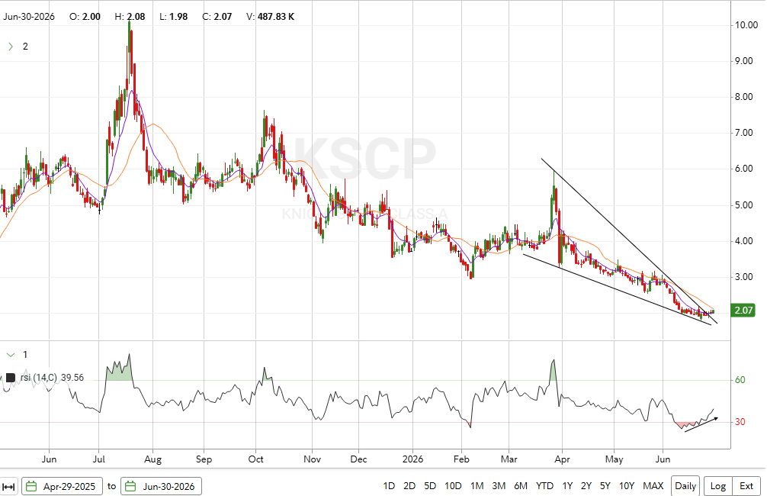Switch to the 6M range
The image size is (767, 496).
pyautogui.click(x=521, y=486)
